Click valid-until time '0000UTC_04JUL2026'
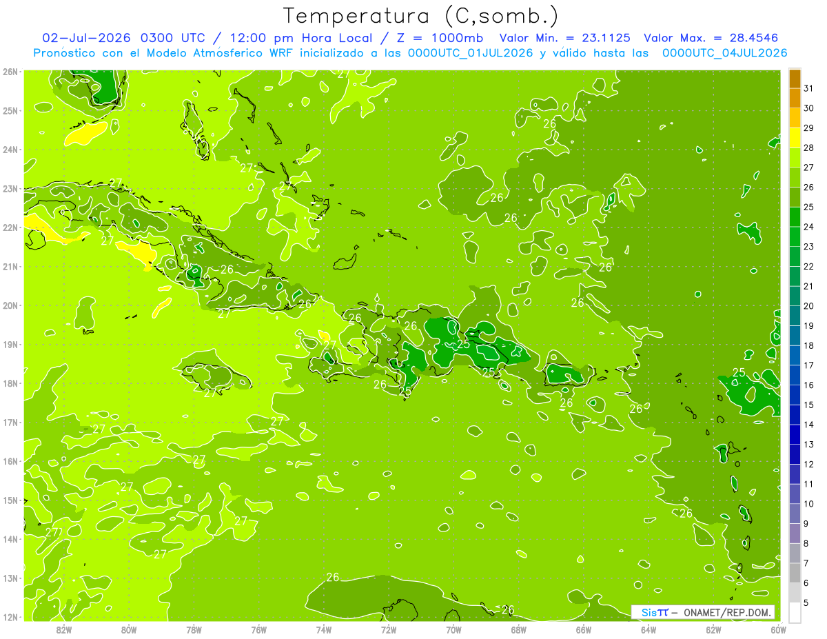827x639 pixels. click(x=724, y=53)
